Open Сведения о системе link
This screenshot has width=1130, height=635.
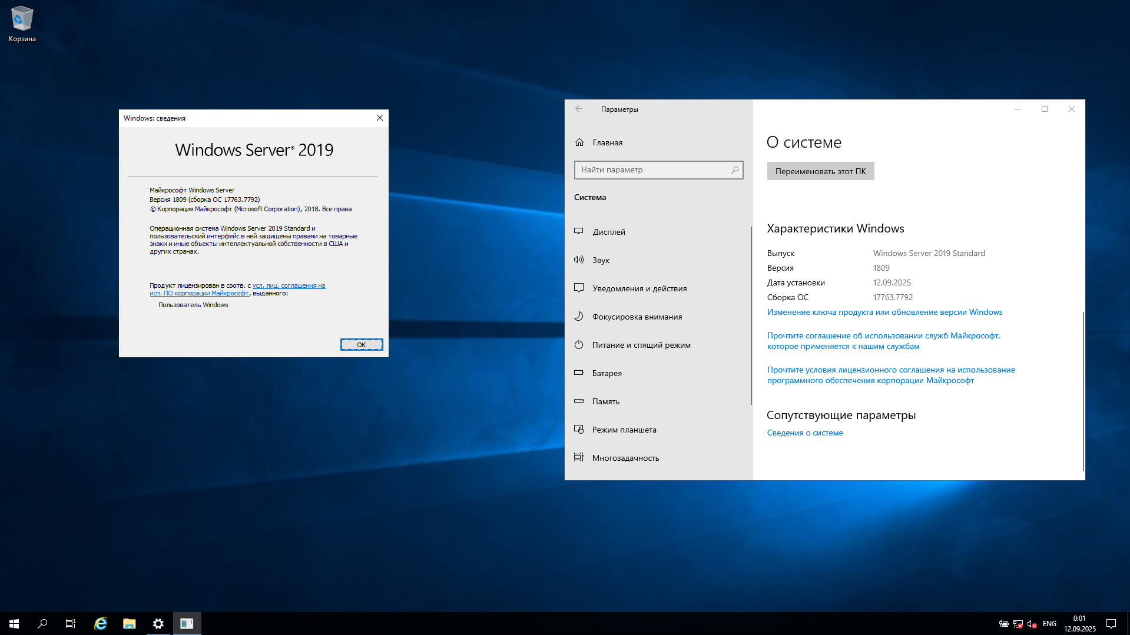coord(805,433)
